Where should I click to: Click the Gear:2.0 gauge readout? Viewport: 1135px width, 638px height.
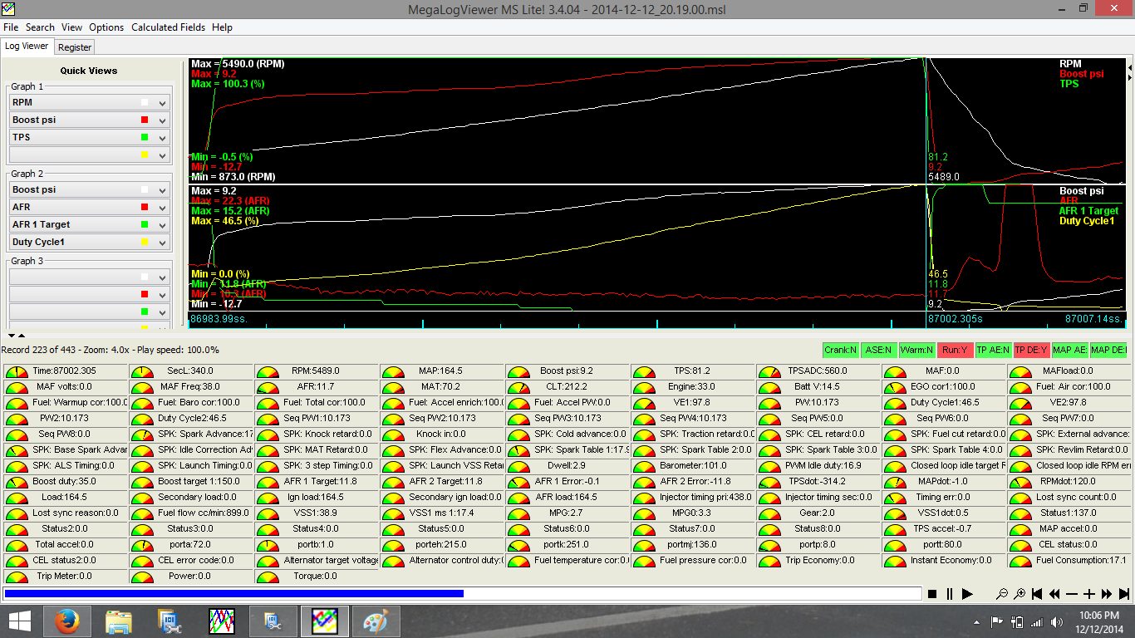click(820, 513)
